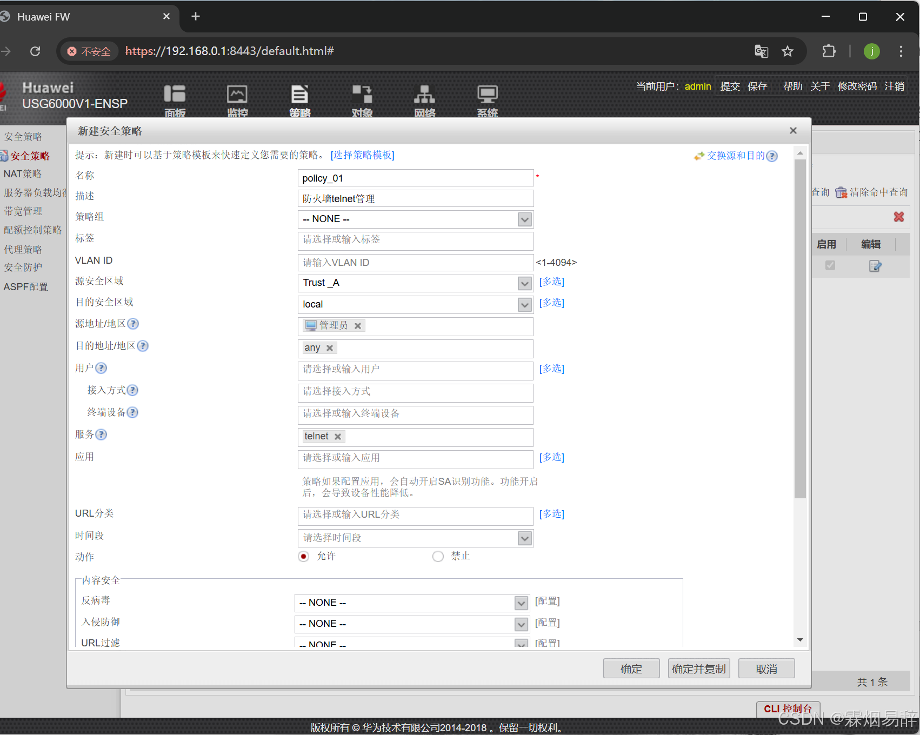Click the 交换源和目的 link
920x735 pixels.
click(736, 156)
